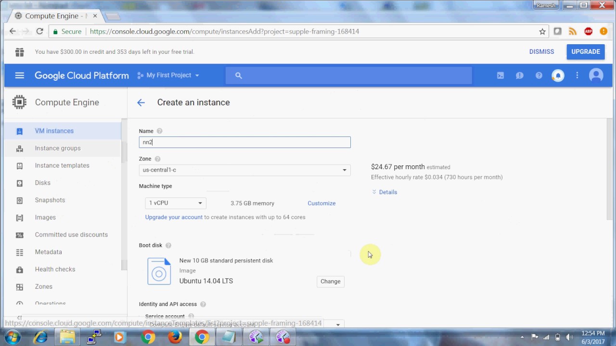Open the Windows Start menu

pyautogui.click(x=13, y=337)
